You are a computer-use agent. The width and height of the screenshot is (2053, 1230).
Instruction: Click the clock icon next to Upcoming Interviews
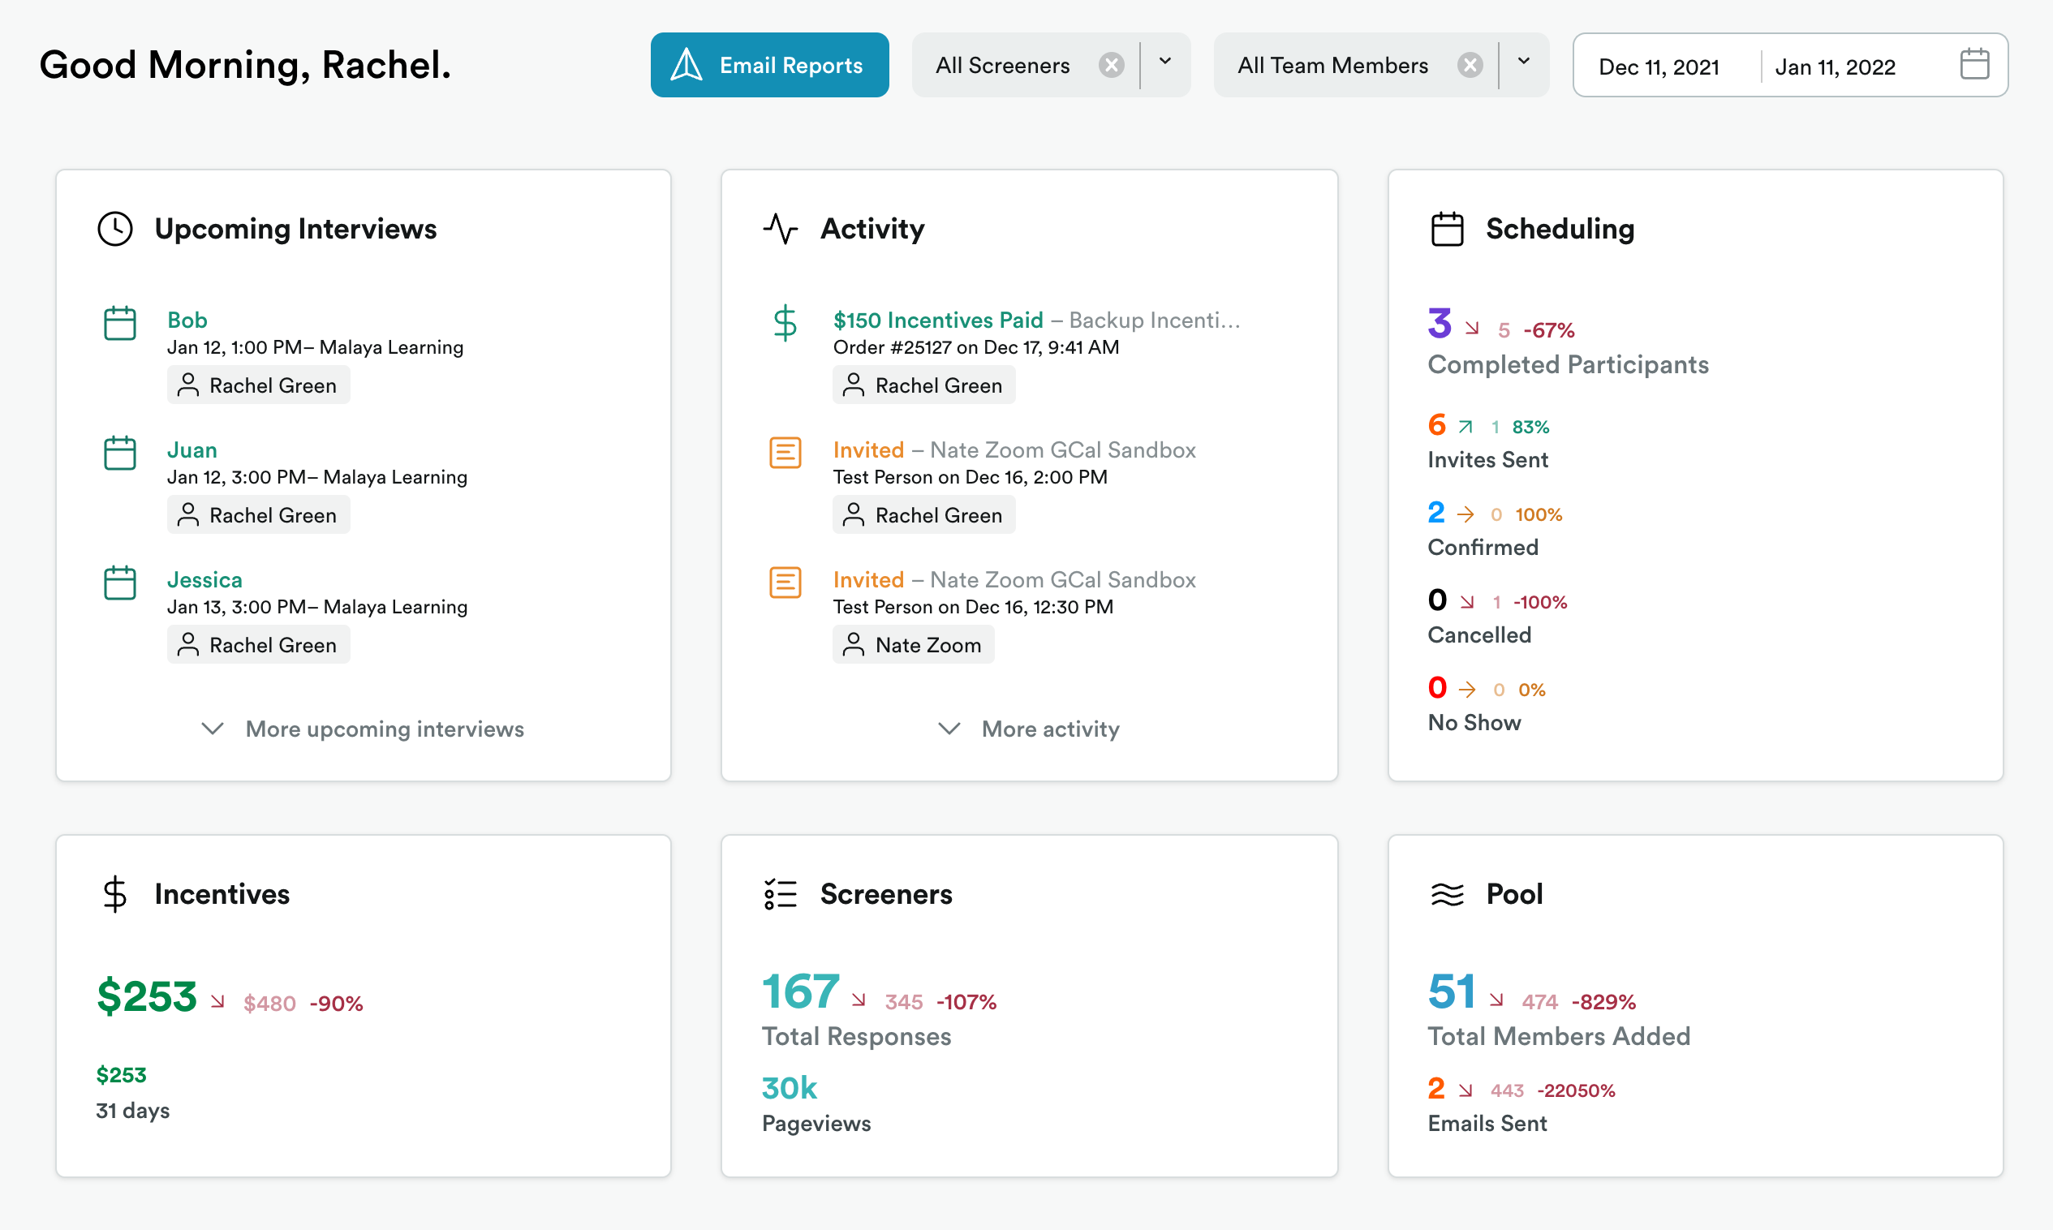coord(115,229)
